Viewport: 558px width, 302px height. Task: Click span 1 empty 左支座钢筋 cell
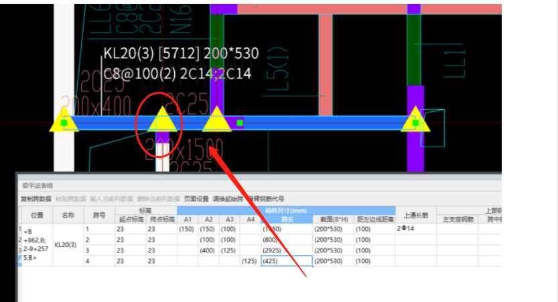[x=458, y=229]
